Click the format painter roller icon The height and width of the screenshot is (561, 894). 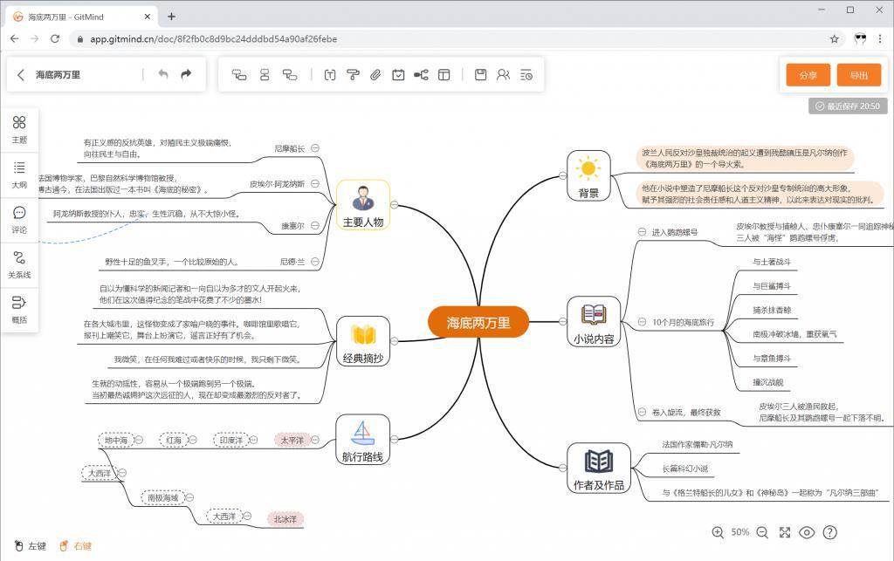click(x=353, y=75)
